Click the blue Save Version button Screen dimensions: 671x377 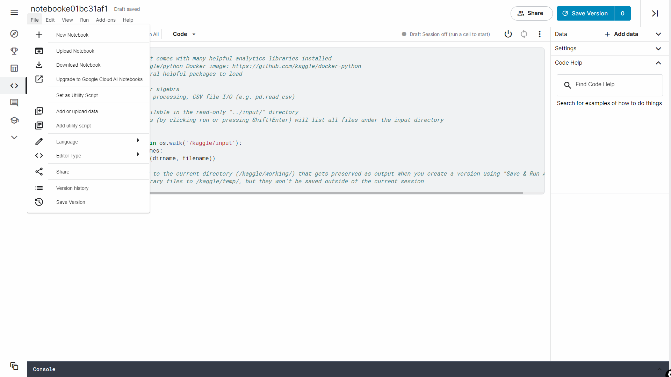tap(585, 13)
